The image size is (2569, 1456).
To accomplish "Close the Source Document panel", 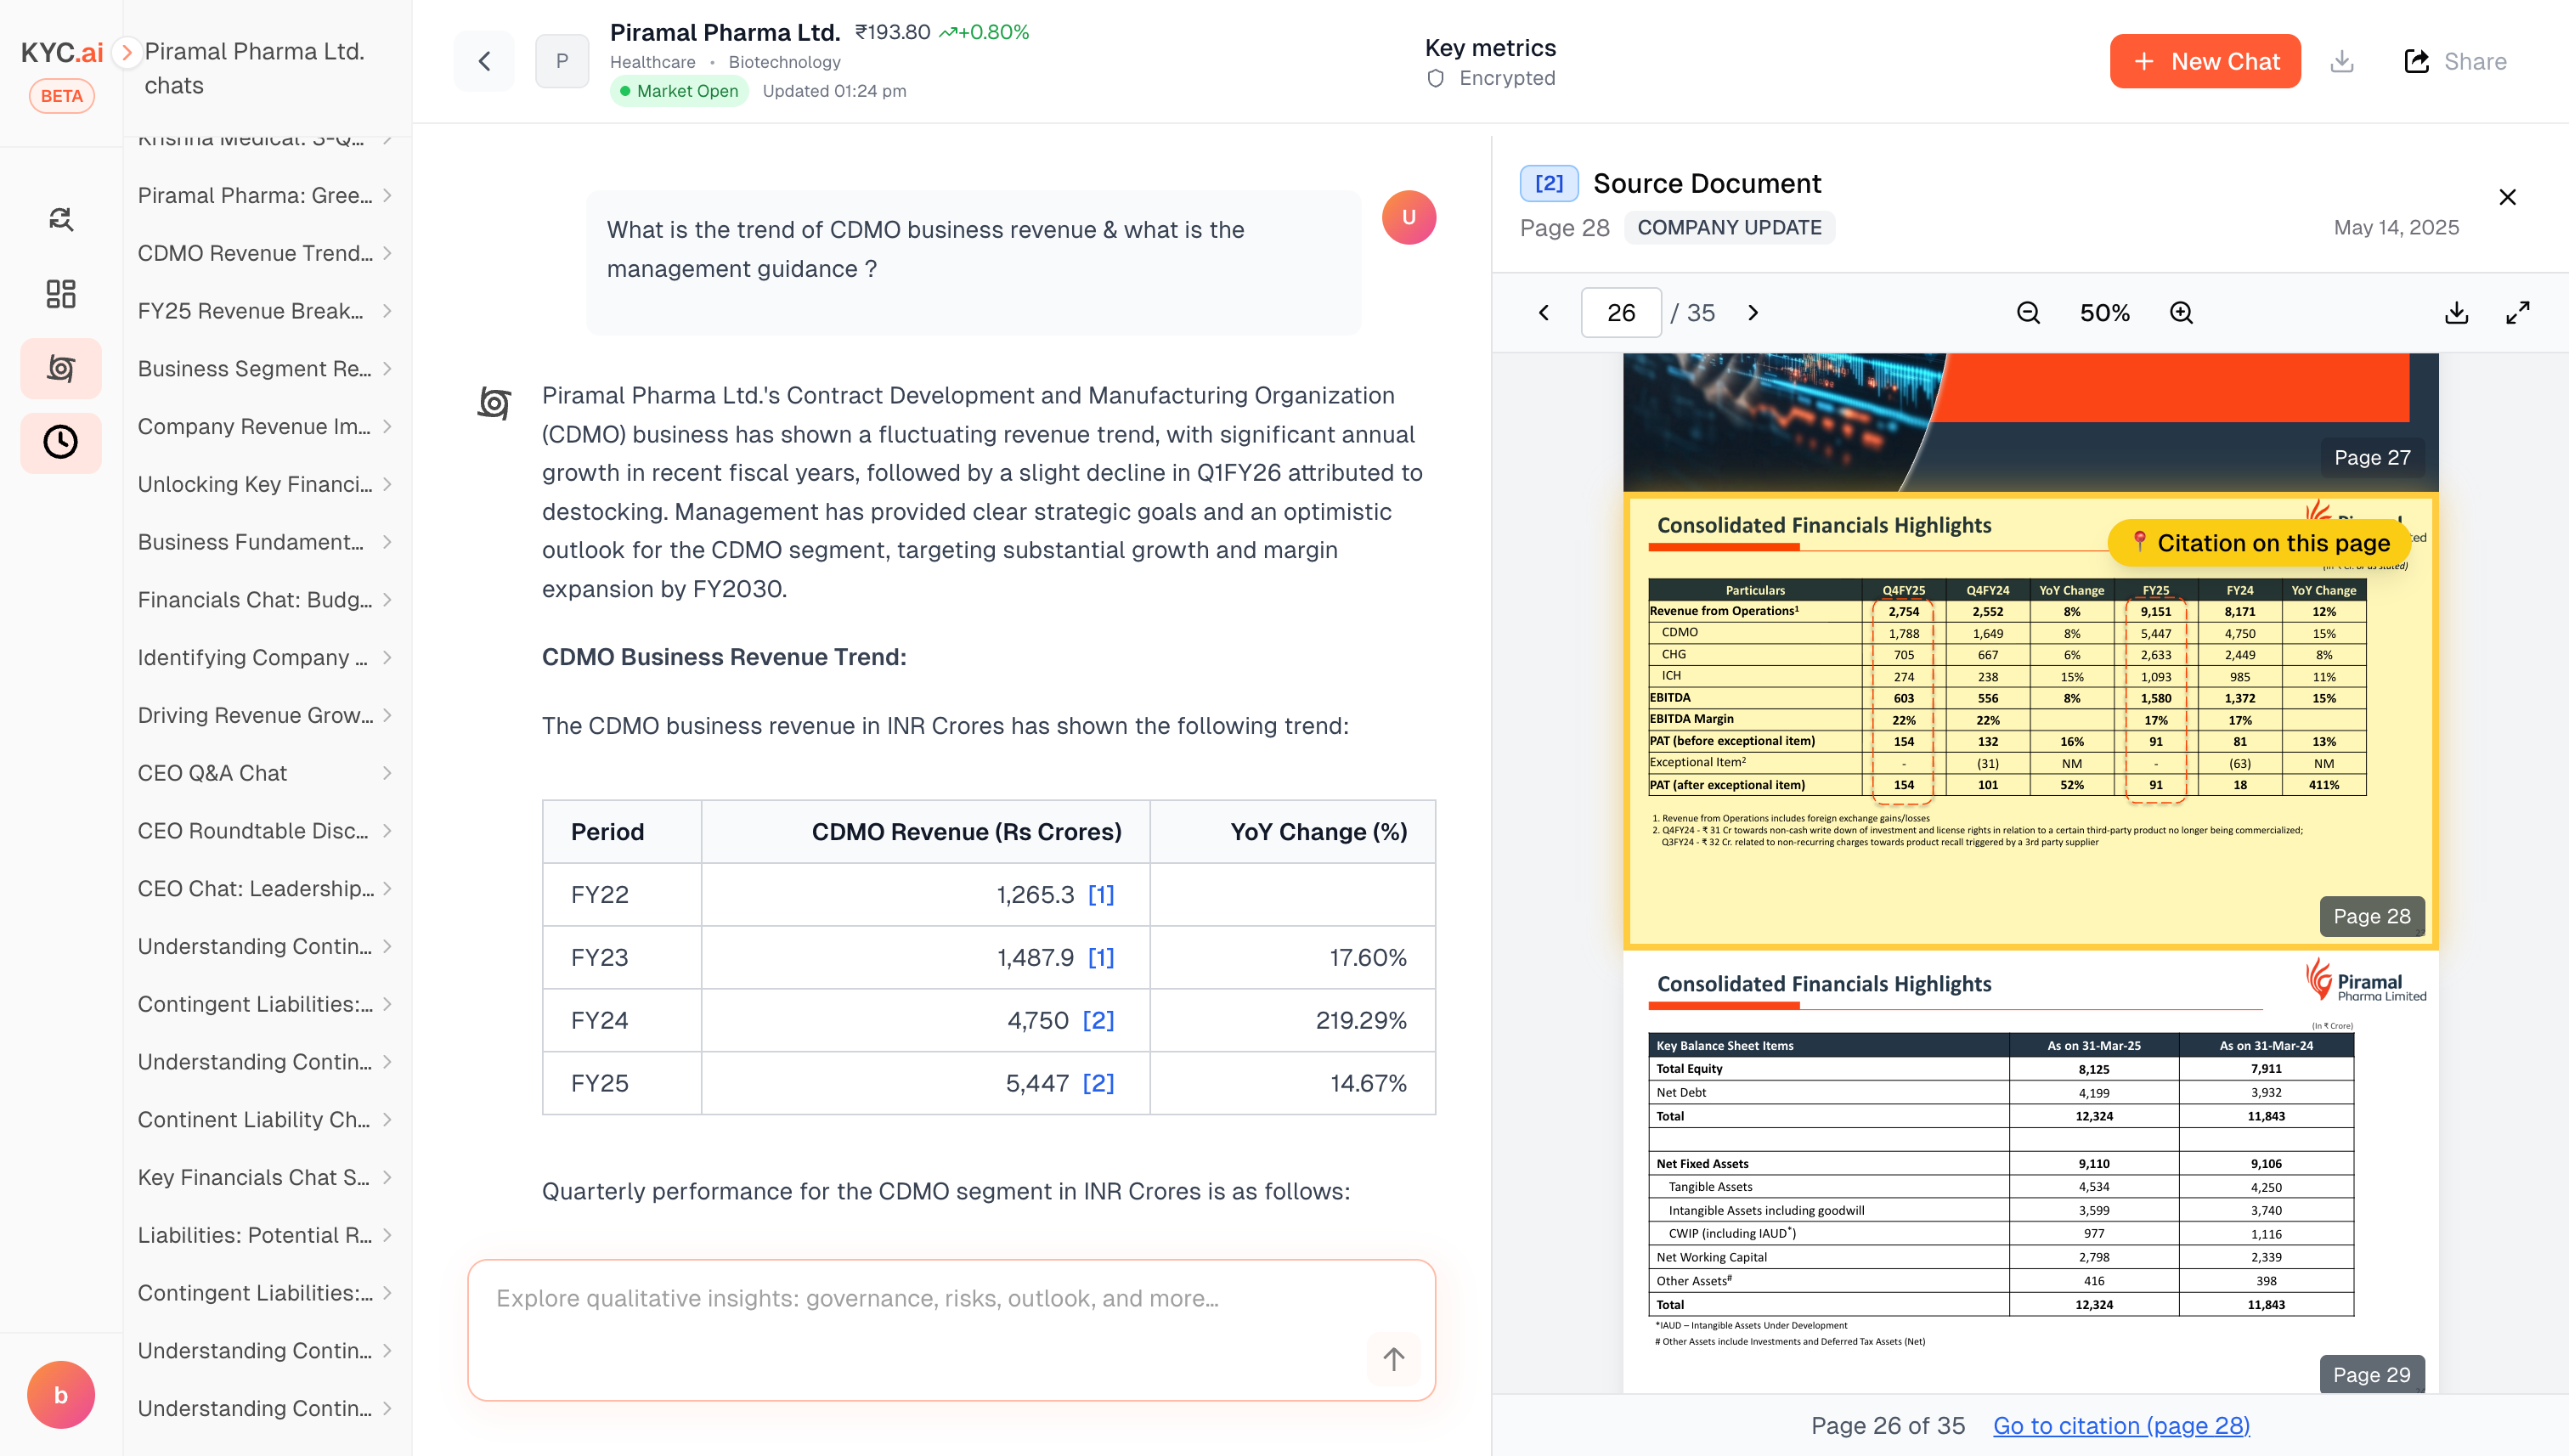I will 2508,196.
